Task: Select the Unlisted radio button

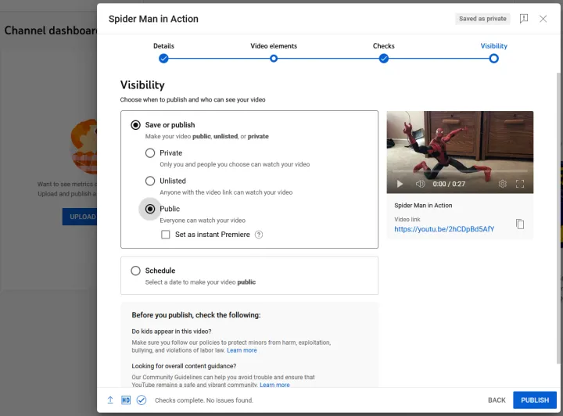Action: tap(150, 181)
